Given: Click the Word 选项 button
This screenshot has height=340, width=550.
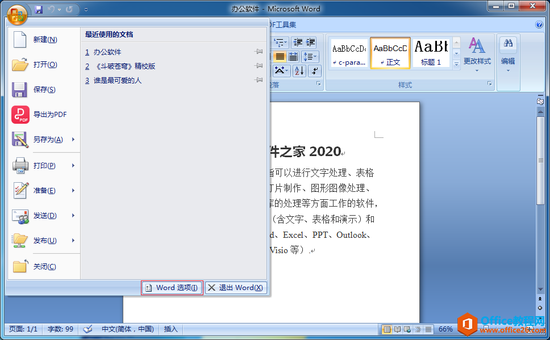Looking at the screenshot, I should (172, 287).
